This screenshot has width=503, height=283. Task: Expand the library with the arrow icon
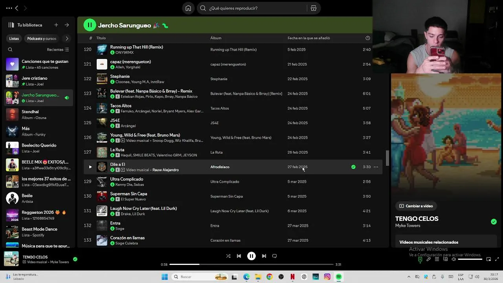coord(67,25)
